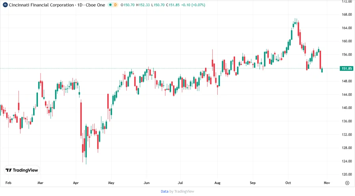355x196 pixels.
Task: Click the Jul label on time axis
Action: click(180, 183)
